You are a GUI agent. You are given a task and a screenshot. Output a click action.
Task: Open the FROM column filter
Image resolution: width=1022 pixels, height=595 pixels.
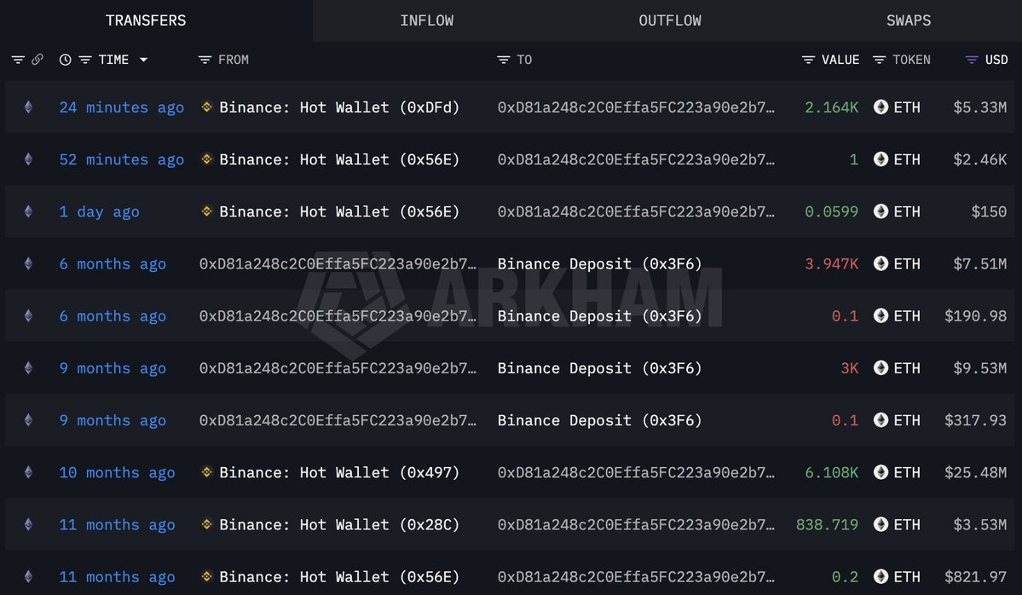(x=205, y=60)
